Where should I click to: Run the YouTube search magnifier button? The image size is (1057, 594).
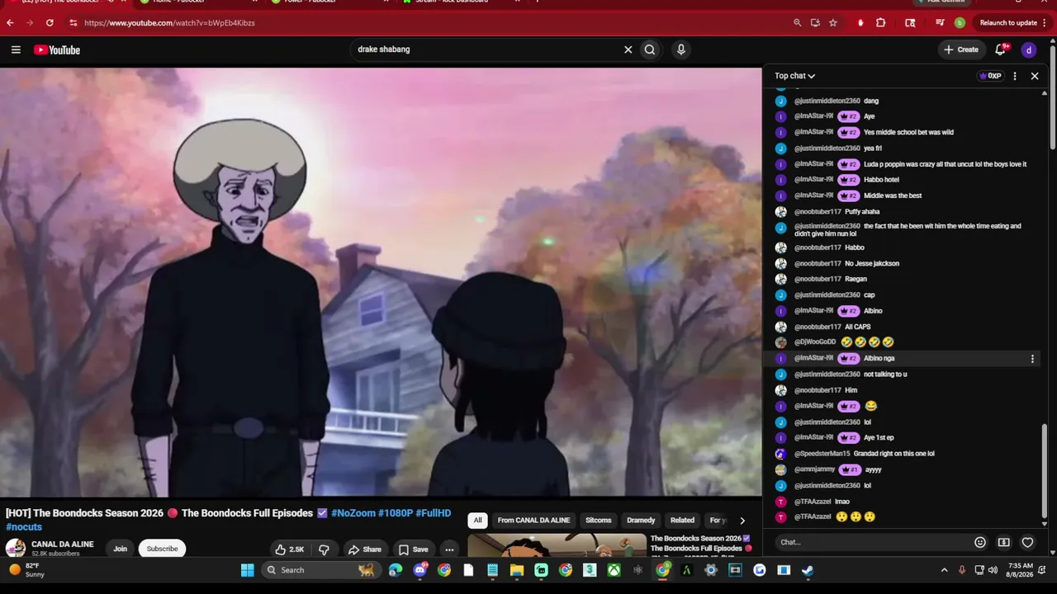pos(650,49)
